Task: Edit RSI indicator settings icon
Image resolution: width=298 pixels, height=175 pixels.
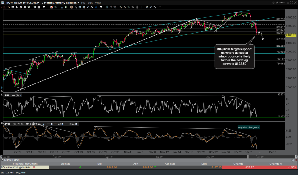Action: pyautogui.click(x=20, y=95)
